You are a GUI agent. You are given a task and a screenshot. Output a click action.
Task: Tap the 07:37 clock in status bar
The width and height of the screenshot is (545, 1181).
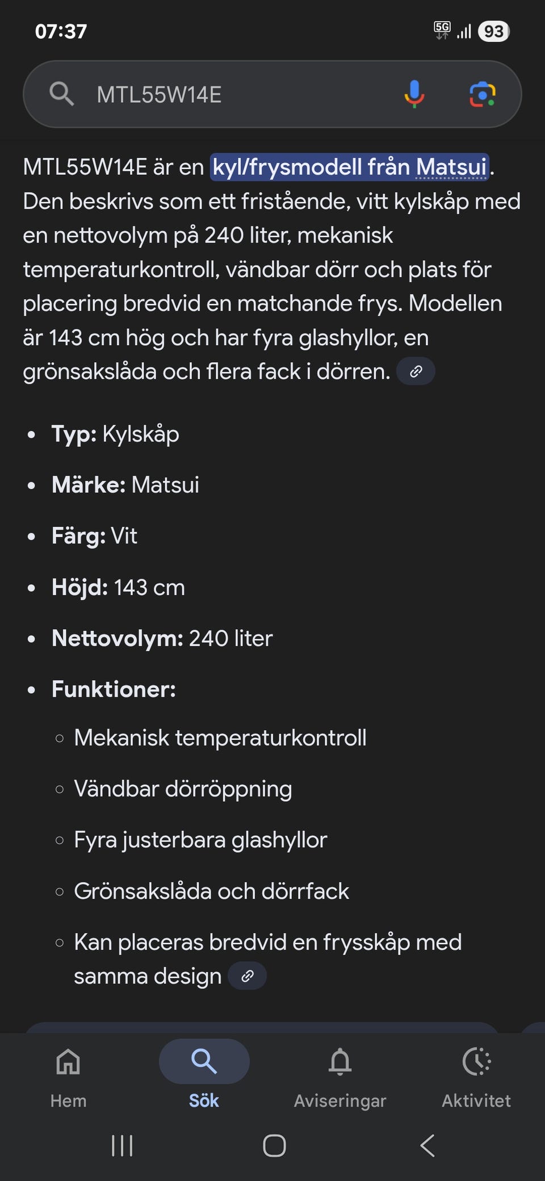point(61,31)
